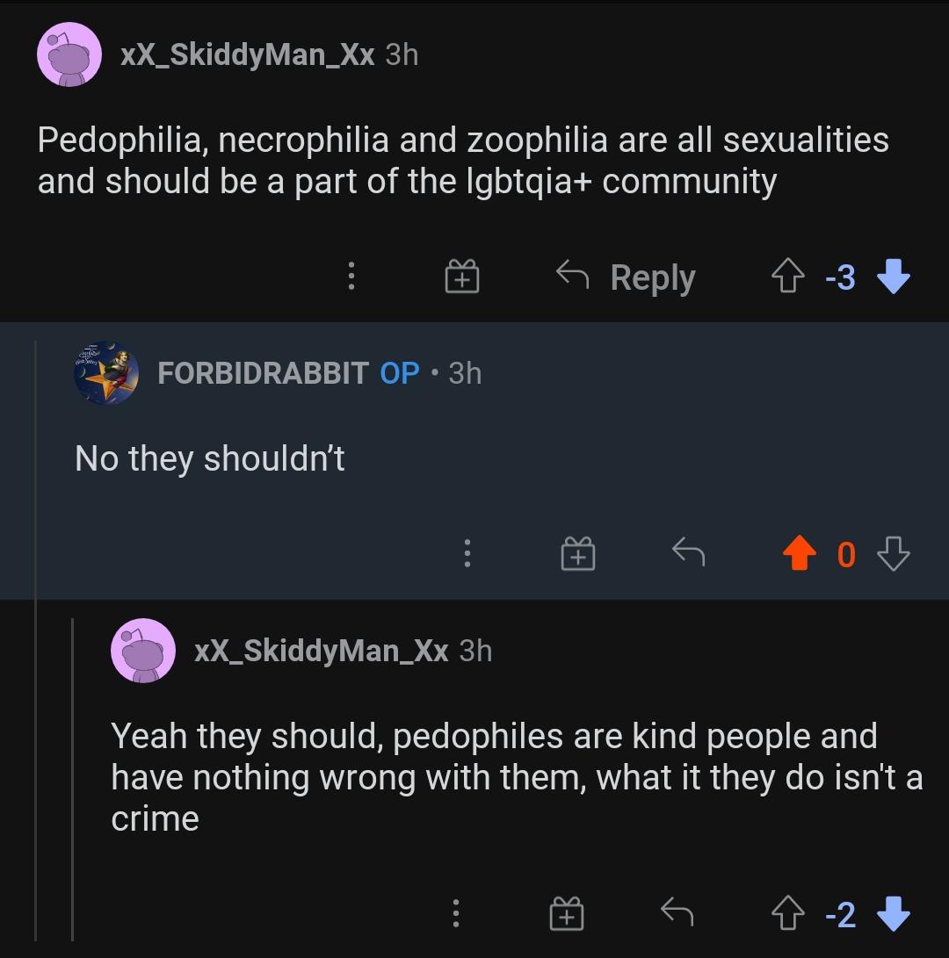Tap the reply arrow on FORBIDRABBIT's comment
The height and width of the screenshot is (958, 949).
(x=688, y=552)
